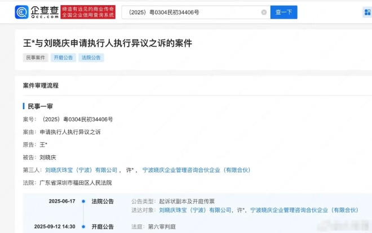Open 宁波晓庆企业管理咨询合伙企业 link in 第三人 row
Screen dimensions: 372x233
(x=196, y=170)
